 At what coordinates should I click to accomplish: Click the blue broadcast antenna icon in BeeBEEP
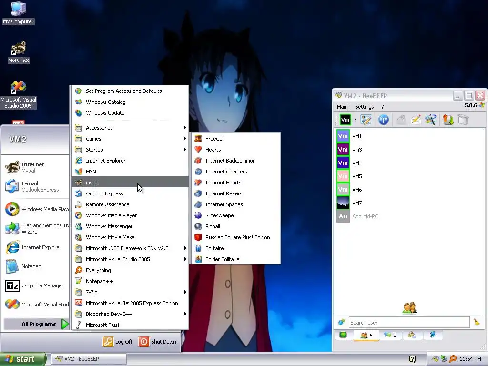tap(384, 120)
